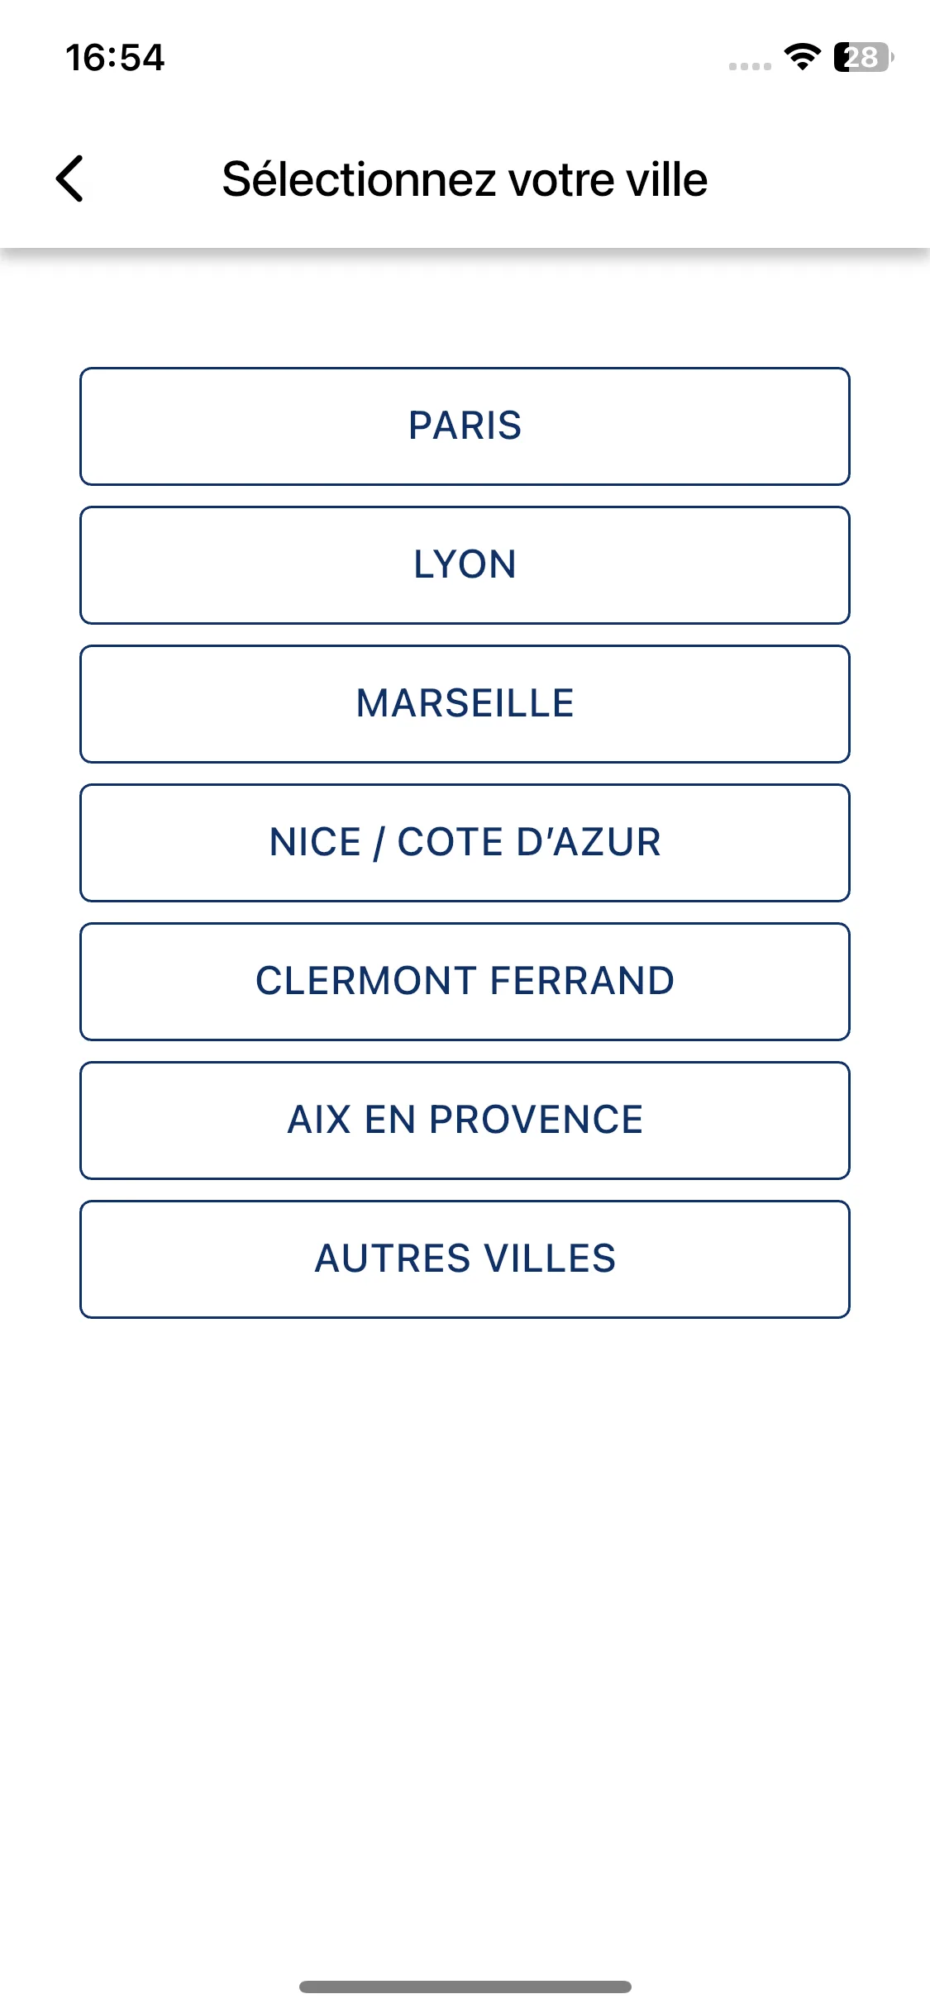Select the city listed between LYON and NICE
This screenshot has width=930, height=2013.
click(x=465, y=704)
